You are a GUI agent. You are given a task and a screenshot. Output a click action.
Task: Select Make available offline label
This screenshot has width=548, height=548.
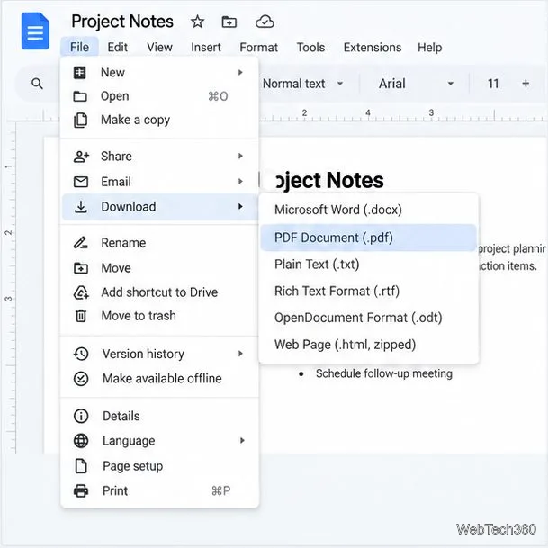click(162, 379)
